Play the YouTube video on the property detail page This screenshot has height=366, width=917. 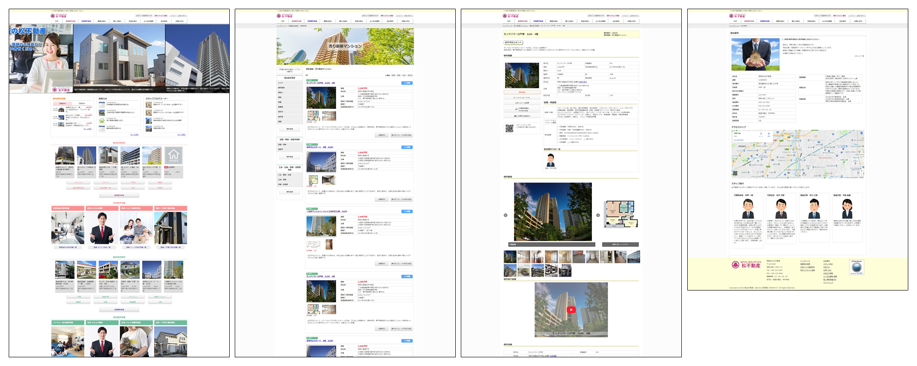pyautogui.click(x=571, y=310)
